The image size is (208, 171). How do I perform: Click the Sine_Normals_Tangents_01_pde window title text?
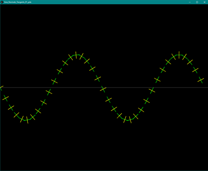point(18,2)
